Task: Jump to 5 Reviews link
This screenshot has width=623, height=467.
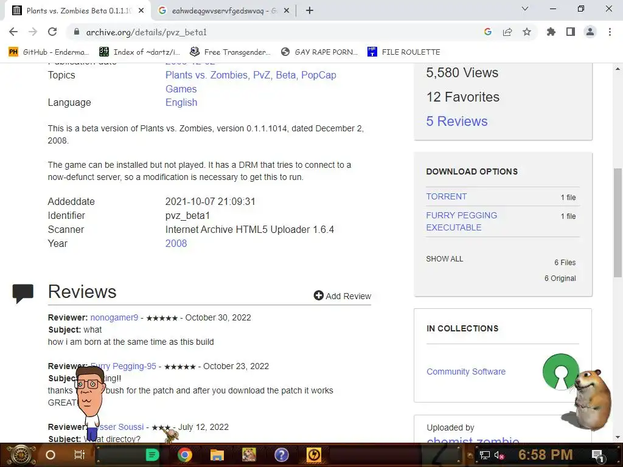Action: pos(457,121)
